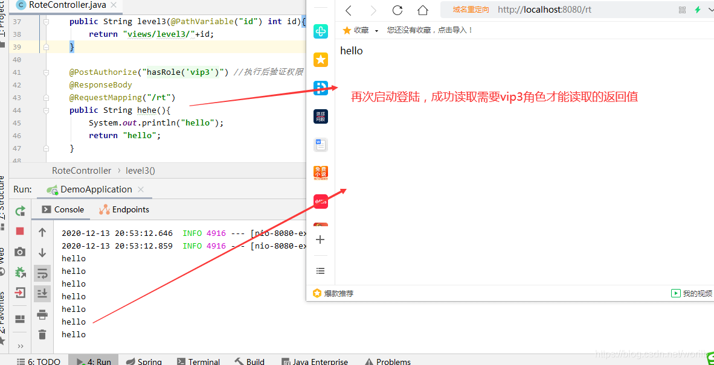
Task: Click the hello text on the web page
Action: click(352, 51)
